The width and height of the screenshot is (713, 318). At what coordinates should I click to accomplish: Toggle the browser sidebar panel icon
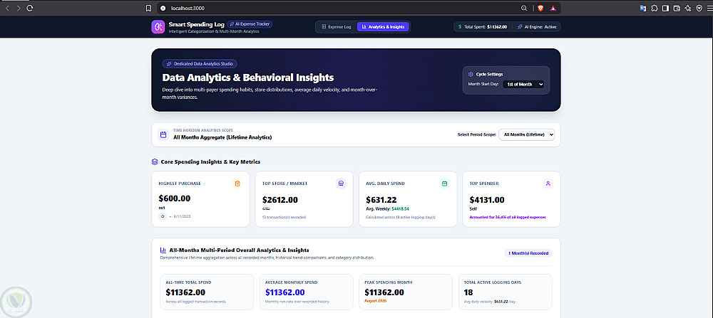click(666, 8)
